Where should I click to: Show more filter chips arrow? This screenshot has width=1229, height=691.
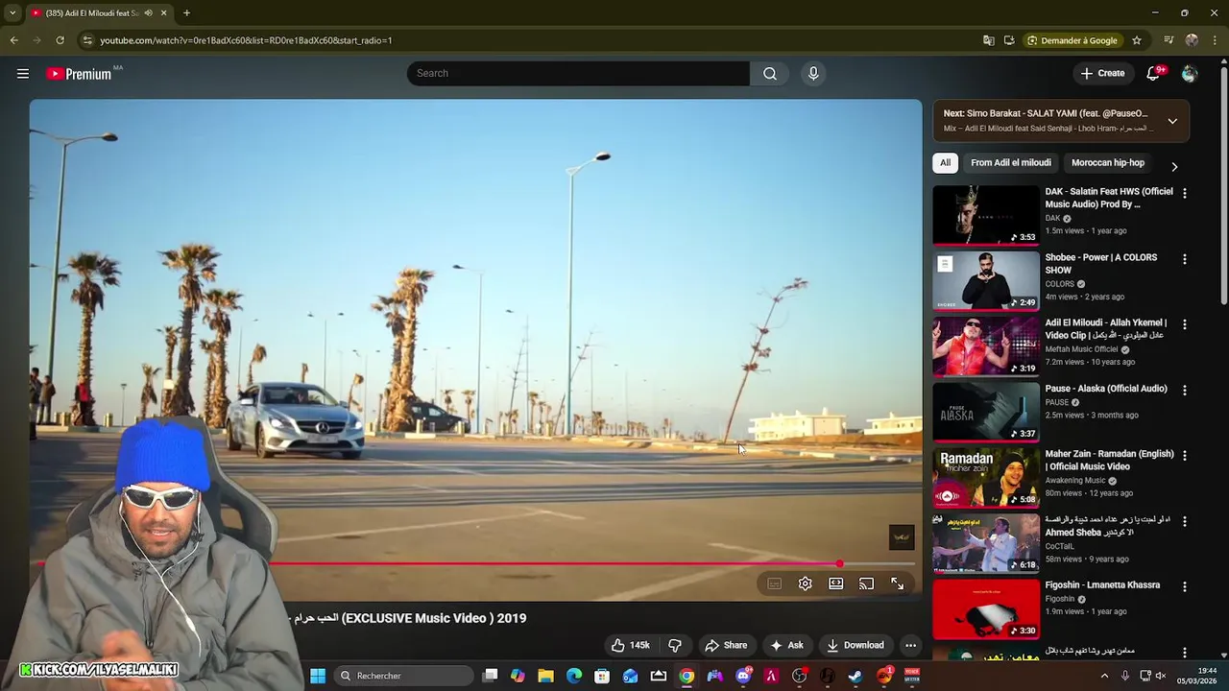pyautogui.click(x=1174, y=166)
